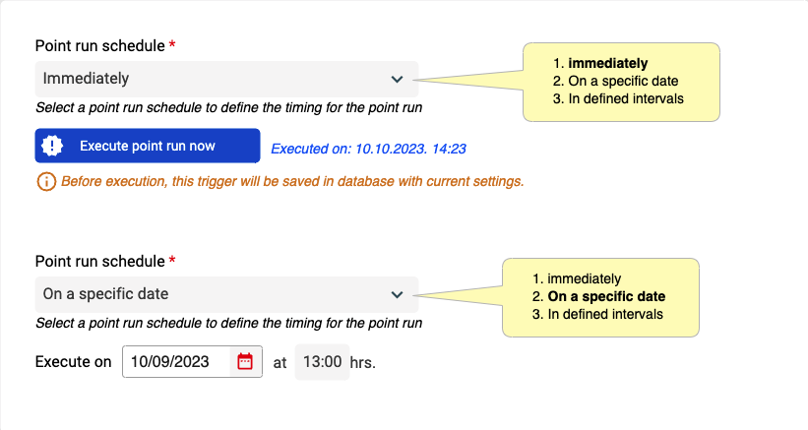Click the "Execute on" label

pyautogui.click(x=73, y=362)
